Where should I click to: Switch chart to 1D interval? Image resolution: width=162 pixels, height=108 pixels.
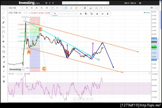pyautogui.click(x=42, y=8)
